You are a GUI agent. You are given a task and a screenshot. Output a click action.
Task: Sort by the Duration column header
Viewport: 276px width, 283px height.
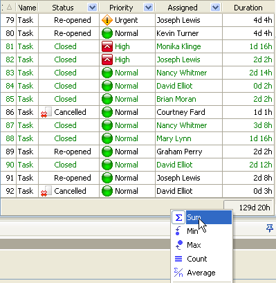click(x=248, y=8)
